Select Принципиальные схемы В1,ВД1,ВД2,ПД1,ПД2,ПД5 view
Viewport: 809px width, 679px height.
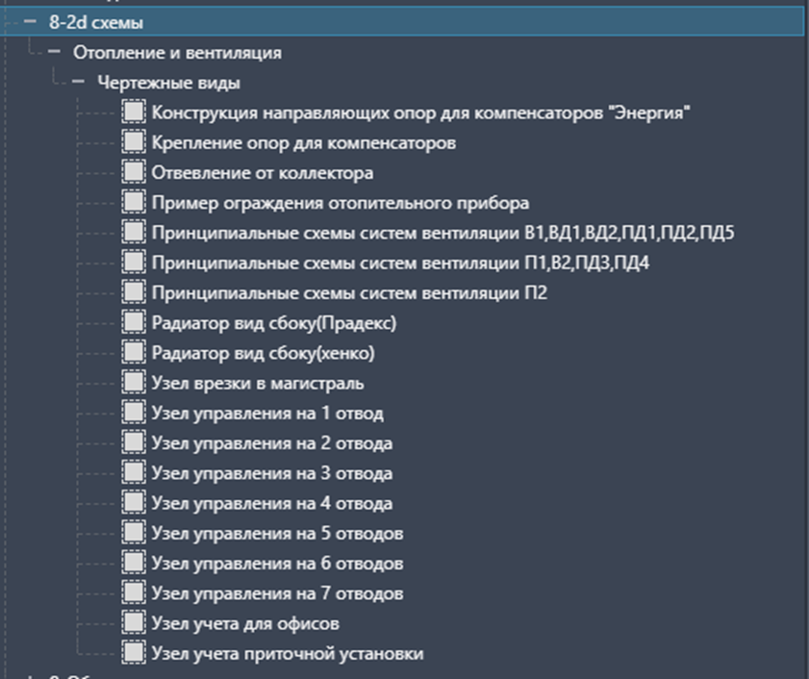click(442, 233)
